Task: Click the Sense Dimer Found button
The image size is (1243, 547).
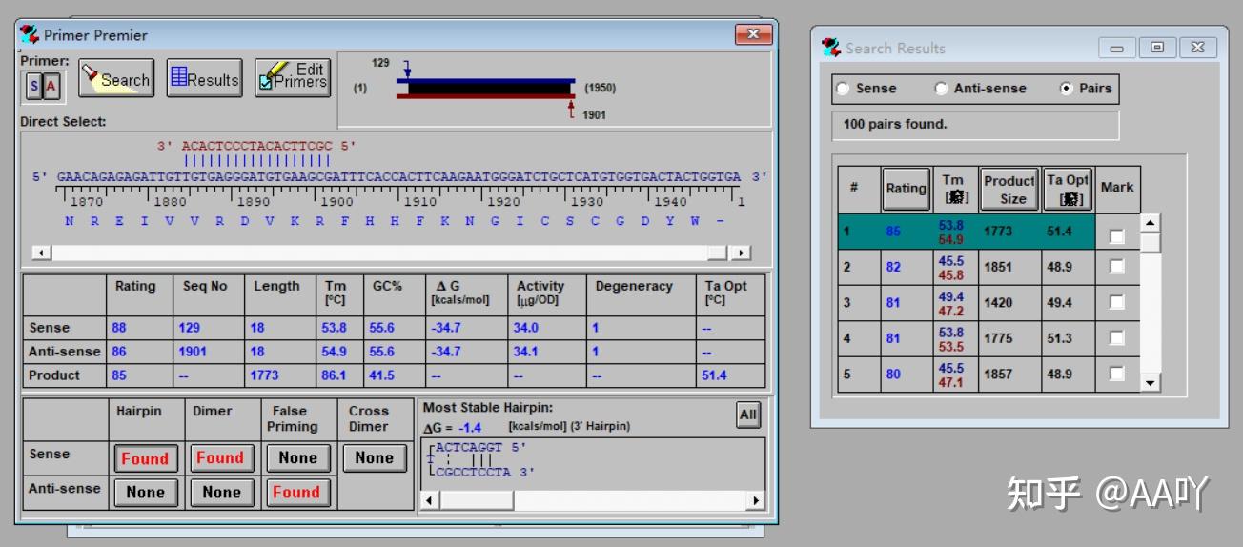Action: tap(220, 458)
